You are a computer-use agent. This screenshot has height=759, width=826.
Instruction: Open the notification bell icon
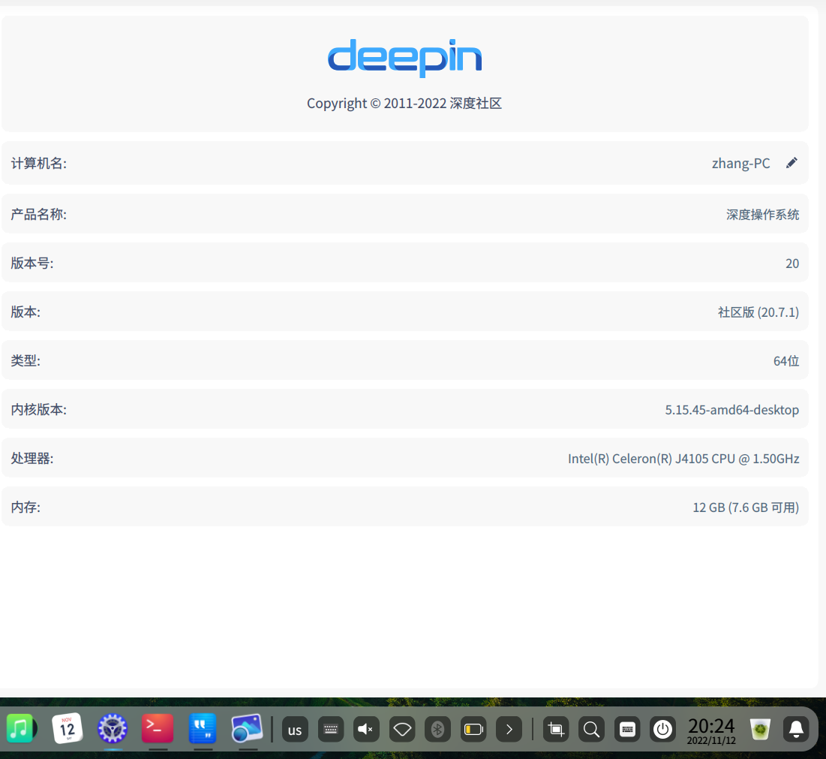[796, 730]
